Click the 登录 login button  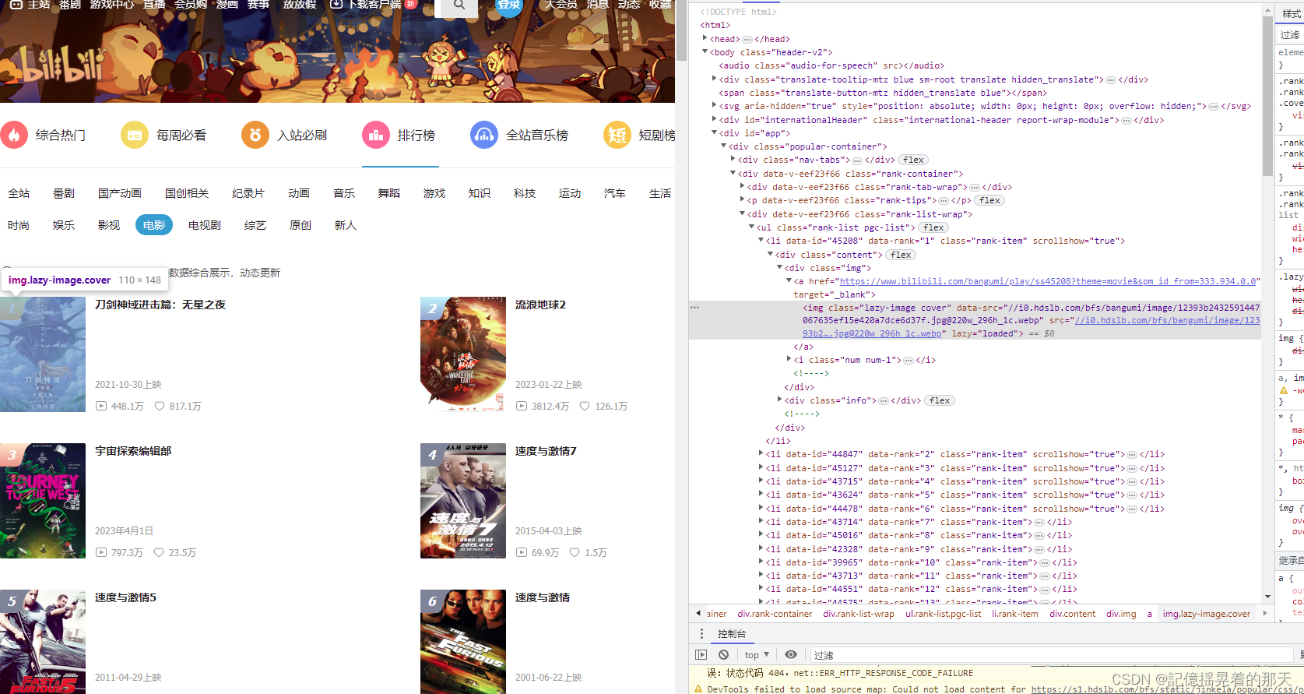(509, 5)
